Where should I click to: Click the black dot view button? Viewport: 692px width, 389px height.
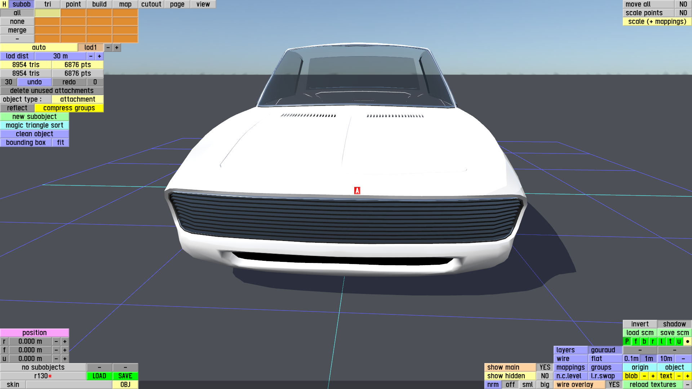(688, 341)
